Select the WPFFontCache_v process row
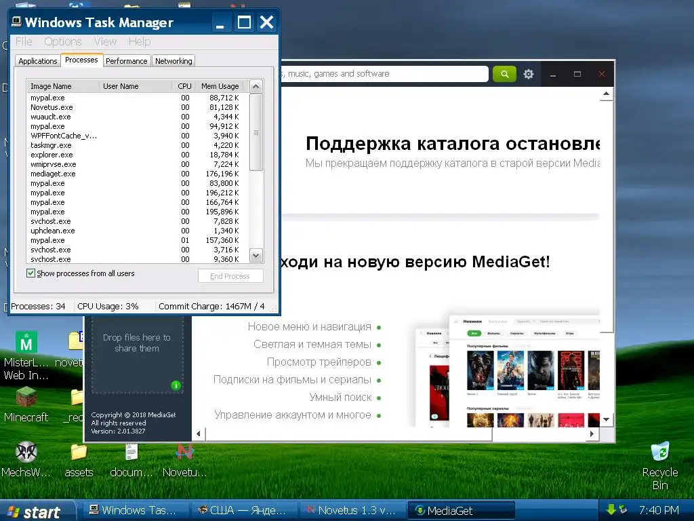Image resolution: width=694 pixels, height=521 pixels. click(135, 136)
